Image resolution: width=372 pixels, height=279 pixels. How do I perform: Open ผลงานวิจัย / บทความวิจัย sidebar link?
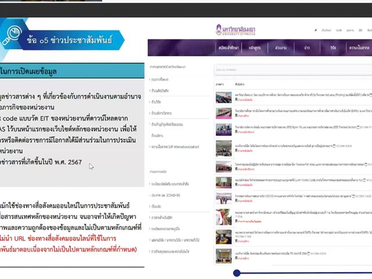point(175,240)
